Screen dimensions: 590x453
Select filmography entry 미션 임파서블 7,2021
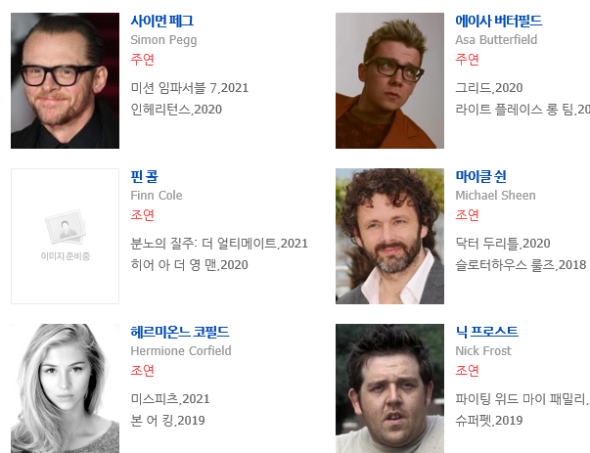pyautogui.click(x=190, y=88)
